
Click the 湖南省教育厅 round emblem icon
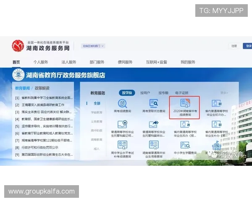point(18,75)
